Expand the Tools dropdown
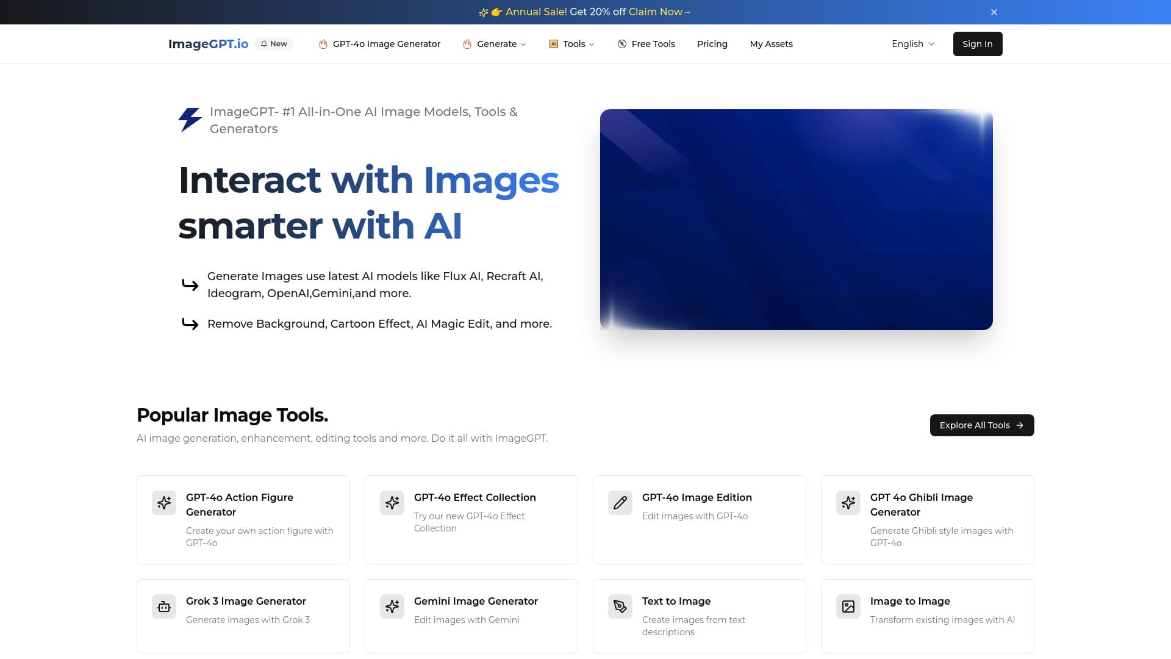This screenshot has width=1171, height=659. click(x=571, y=43)
